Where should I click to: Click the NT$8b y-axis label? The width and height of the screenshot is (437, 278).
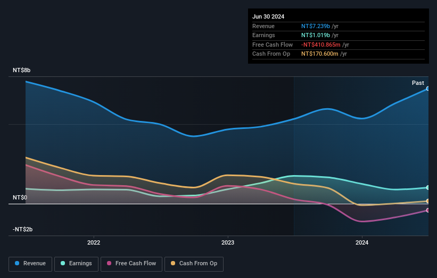(21, 70)
